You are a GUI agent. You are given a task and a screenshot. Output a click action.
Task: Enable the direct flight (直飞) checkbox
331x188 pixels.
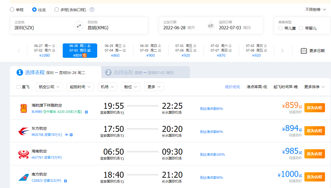coord(18,87)
